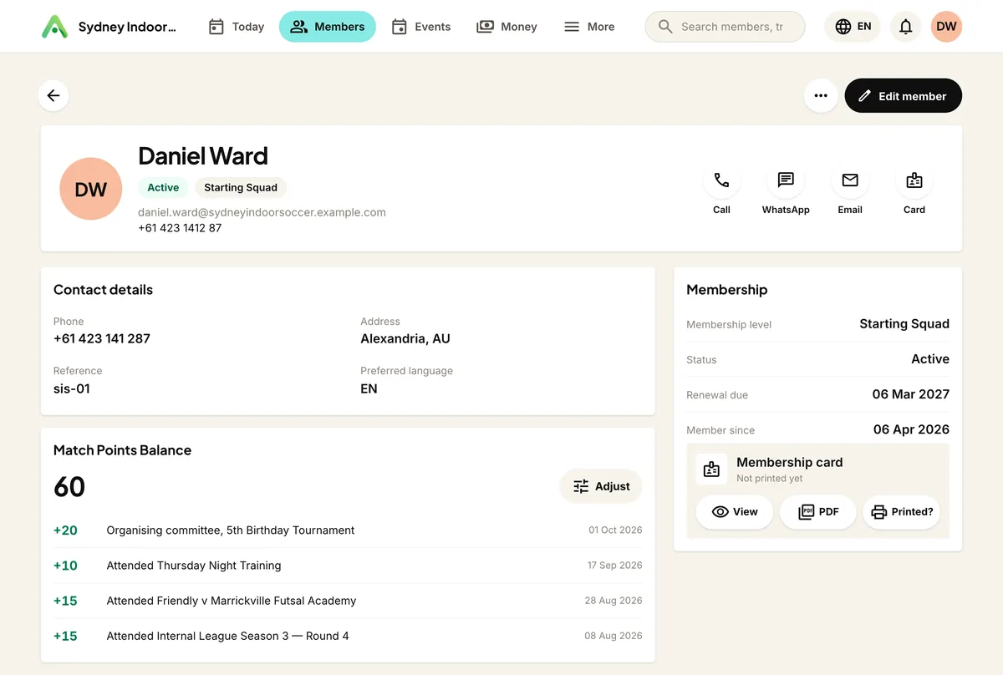Click the Edit member button
This screenshot has width=1003, height=675.
[904, 95]
